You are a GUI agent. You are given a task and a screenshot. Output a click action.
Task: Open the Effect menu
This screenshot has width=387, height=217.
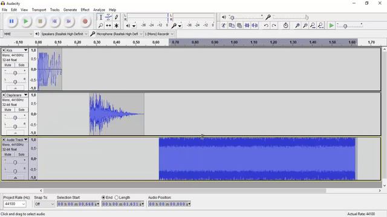click(85, 10)
